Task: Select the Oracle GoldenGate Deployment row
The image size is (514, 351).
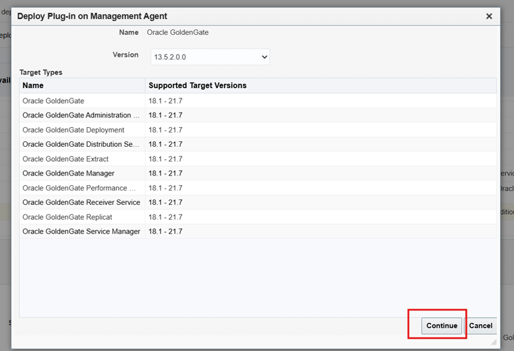Action: pos(73,130)
